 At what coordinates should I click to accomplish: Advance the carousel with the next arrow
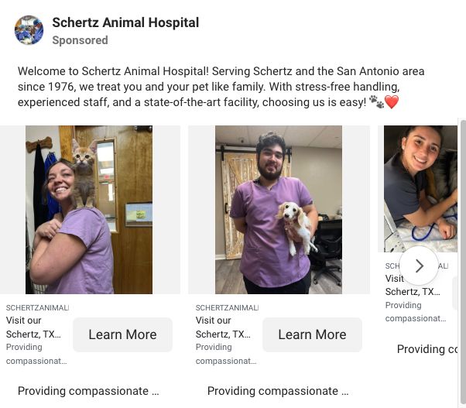tap(419, 266)
